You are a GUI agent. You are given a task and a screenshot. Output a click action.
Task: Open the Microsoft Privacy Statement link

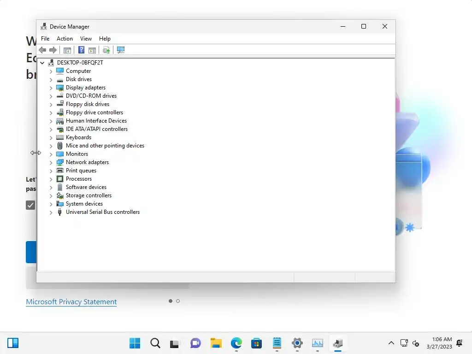point(71,301)
